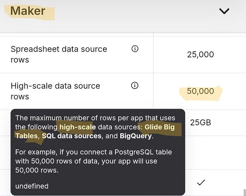Click the 25,000 spreadsheet rows value
The width and height of the screenshot is (246, 196).
pyautogui.click(x=200, y=54)
